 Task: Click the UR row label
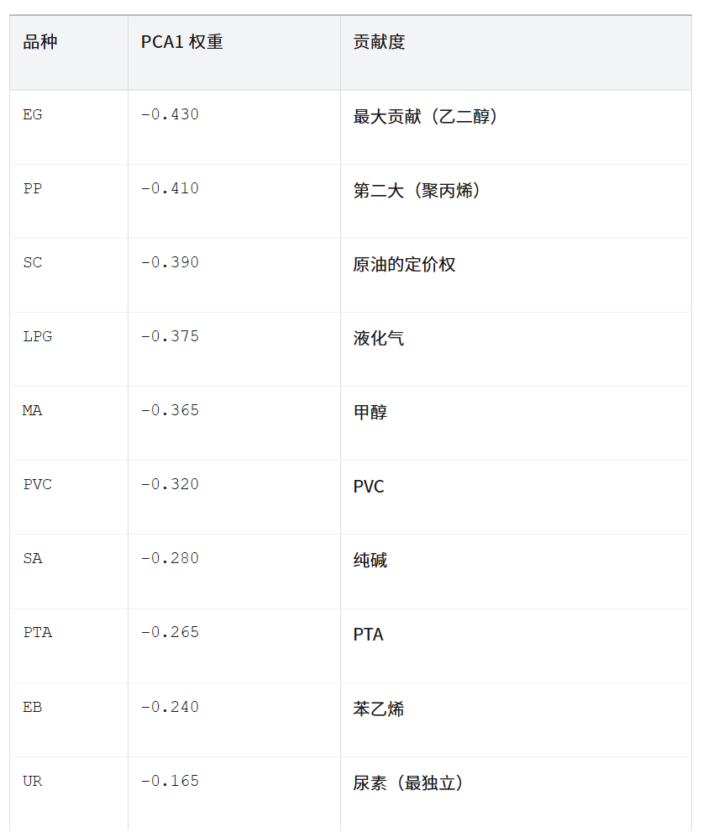[33, 782]
